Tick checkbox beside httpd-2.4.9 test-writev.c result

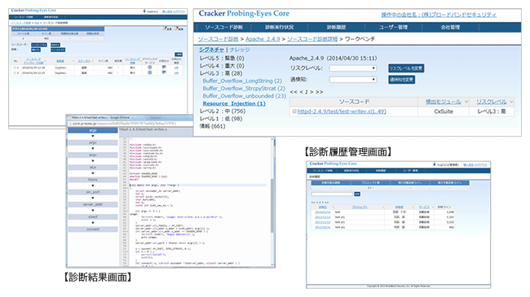294,111
